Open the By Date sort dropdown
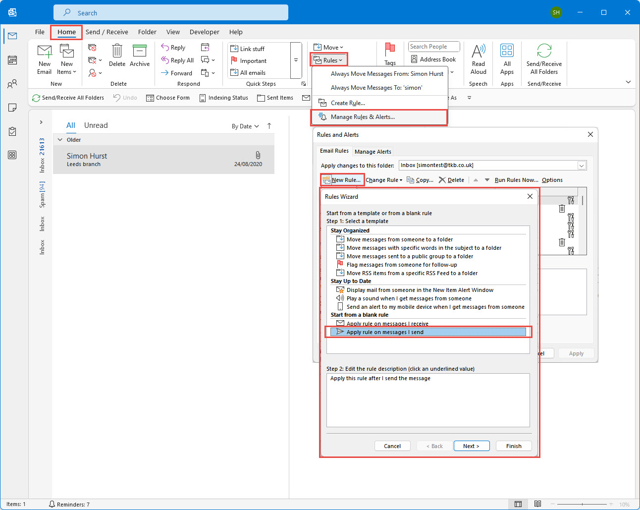The image size is (640, 510). (x=245, y=126)
